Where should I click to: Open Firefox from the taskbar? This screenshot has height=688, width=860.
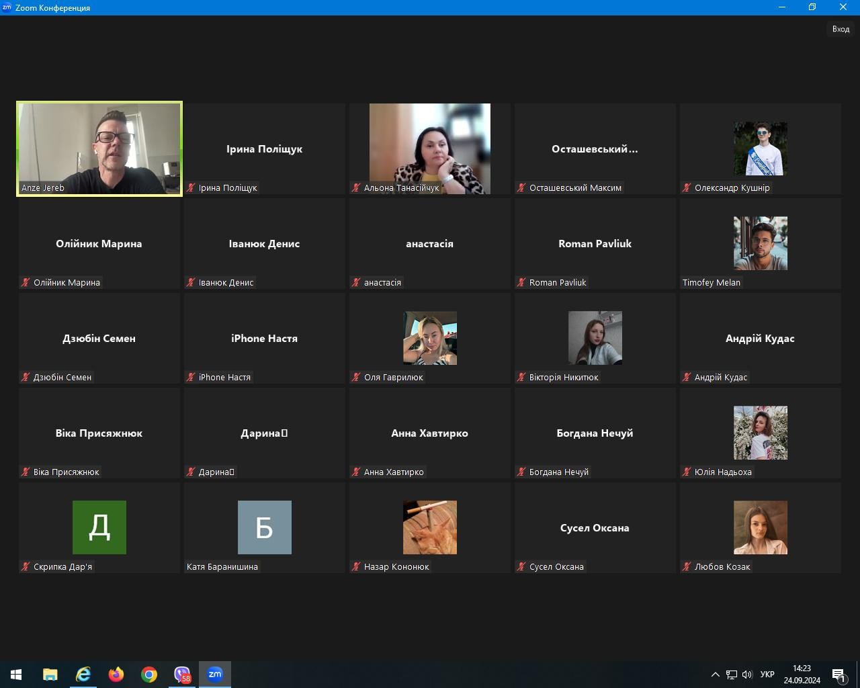pos(116,674)
